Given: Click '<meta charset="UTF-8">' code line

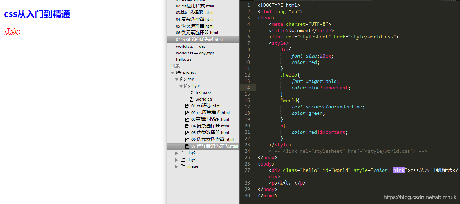Looking at the screenshot, I should click(300, 24).
